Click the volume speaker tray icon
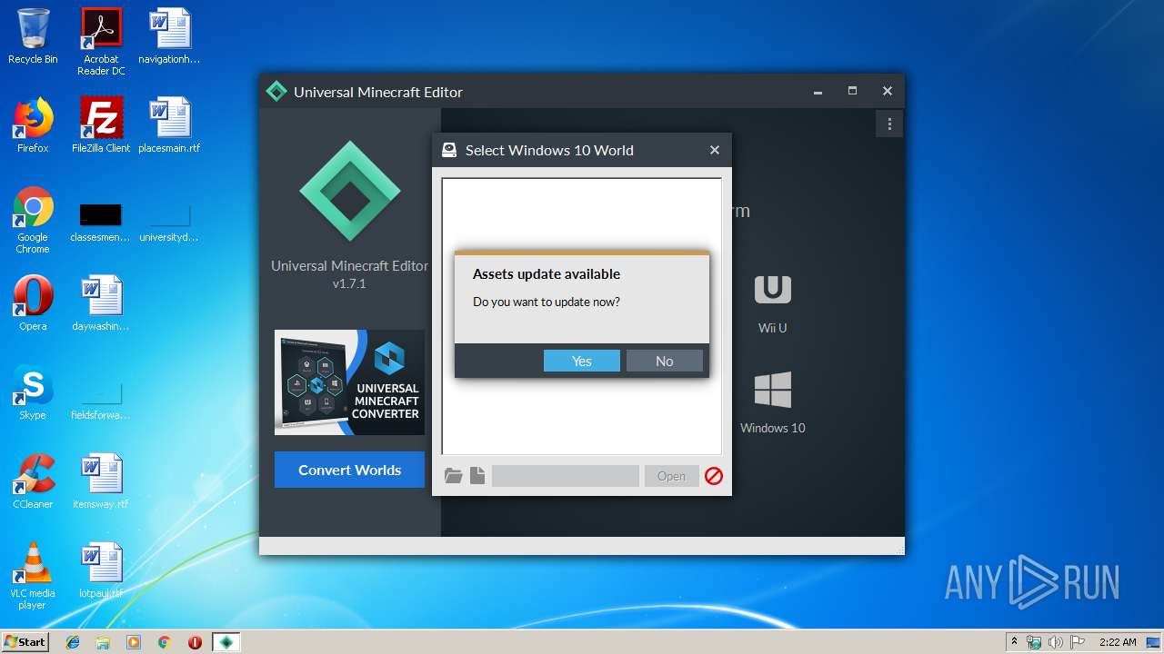This screenshot has height=654, width=1164. 1056,642
